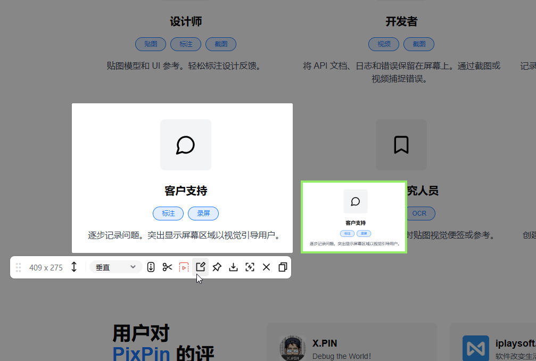The image size is (536, 361).
Task: Start GIF recording with the red play icon
Action: click(x=184, y=267)
